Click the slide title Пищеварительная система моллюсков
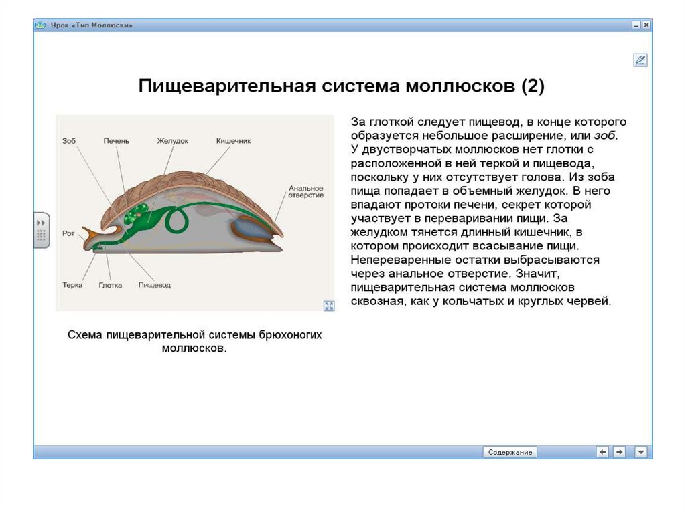The image size is (686, 513). [x=342, y=87]
